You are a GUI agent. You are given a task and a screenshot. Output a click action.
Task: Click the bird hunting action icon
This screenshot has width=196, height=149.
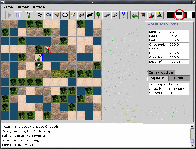57,15
